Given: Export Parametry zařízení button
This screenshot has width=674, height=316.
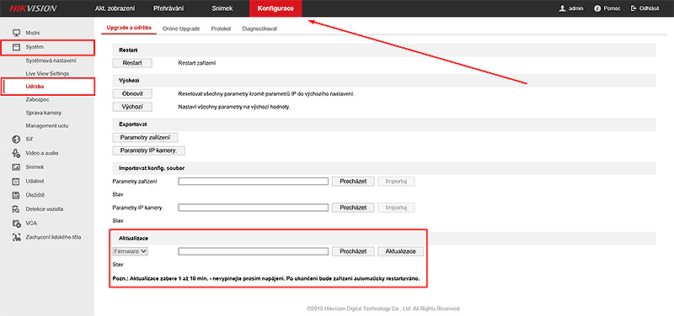Looking at the screenshot, I should (145, 138).
